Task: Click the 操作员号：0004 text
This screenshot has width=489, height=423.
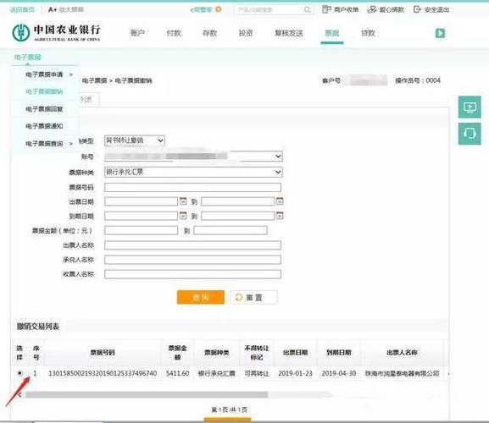Action: [418, 80]
